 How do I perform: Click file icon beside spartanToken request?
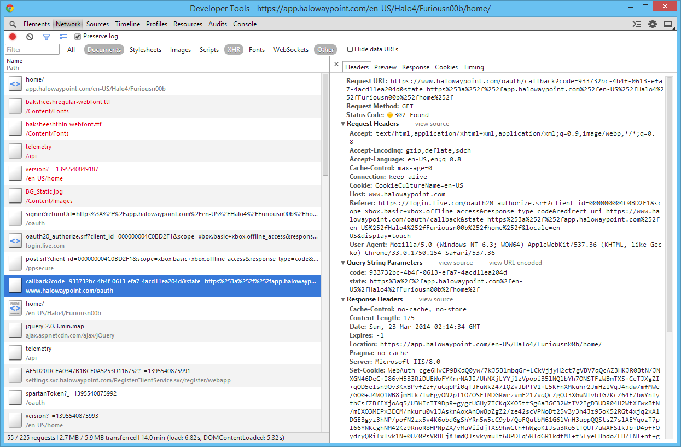pyautogui.click(x=15, y=398)
